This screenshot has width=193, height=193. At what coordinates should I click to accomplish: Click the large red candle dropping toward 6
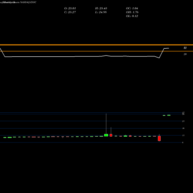click(x=159, y=139)
